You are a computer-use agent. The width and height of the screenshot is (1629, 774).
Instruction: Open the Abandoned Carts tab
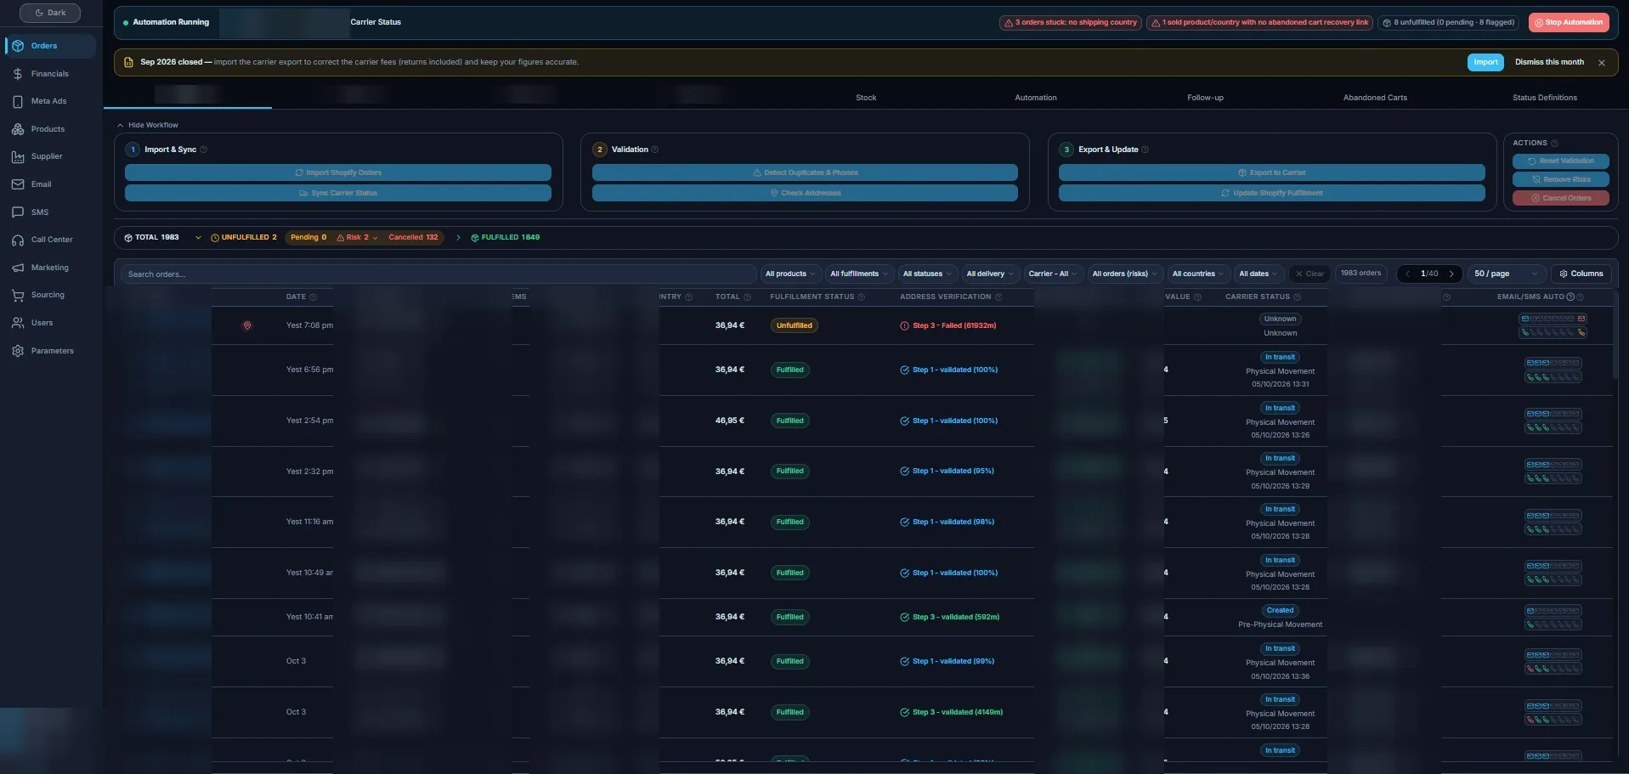[x=1375, y=98]
